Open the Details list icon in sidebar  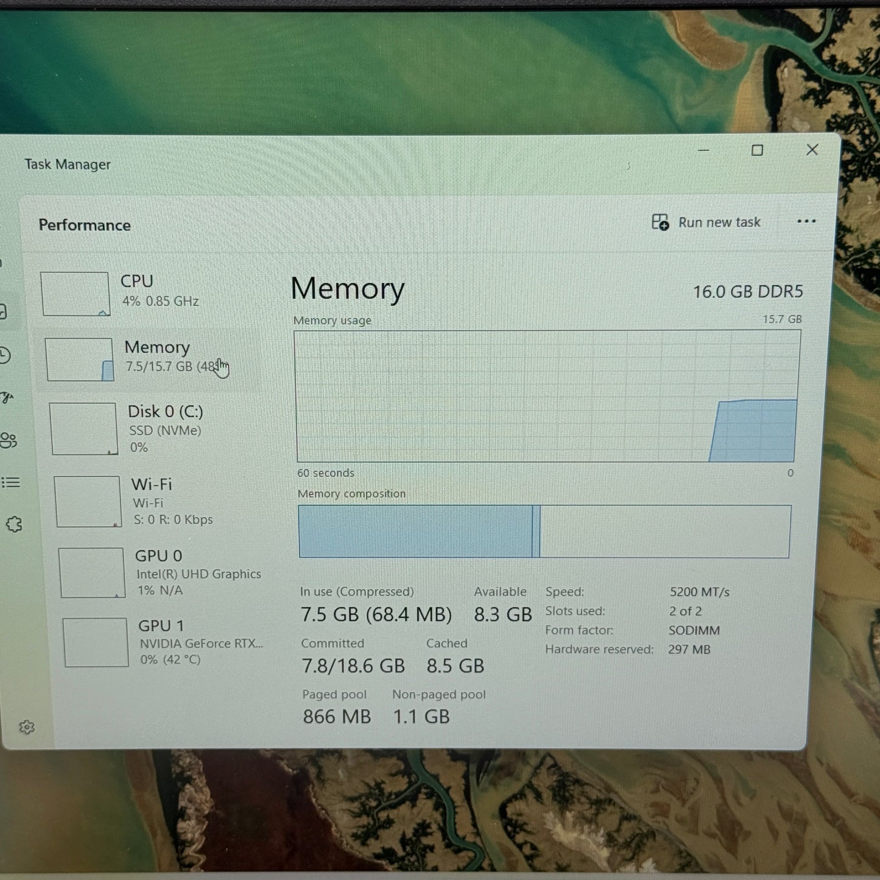click(x=11, y=482)
